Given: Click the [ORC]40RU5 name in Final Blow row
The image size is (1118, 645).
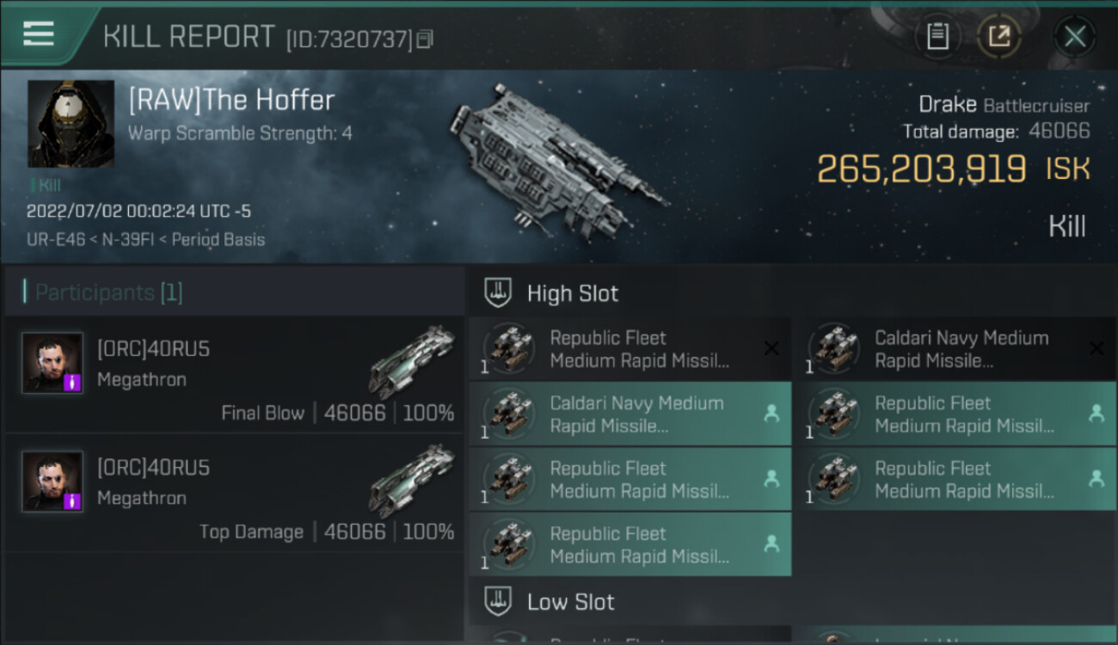Looking at the screenshot, I should coord(153,349).
